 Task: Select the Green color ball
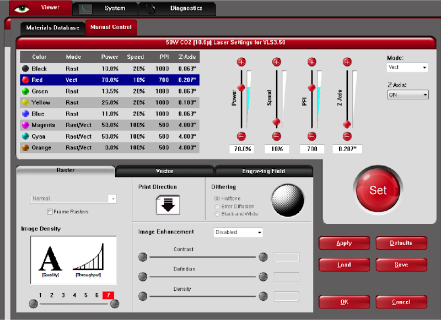pos(25,91)
